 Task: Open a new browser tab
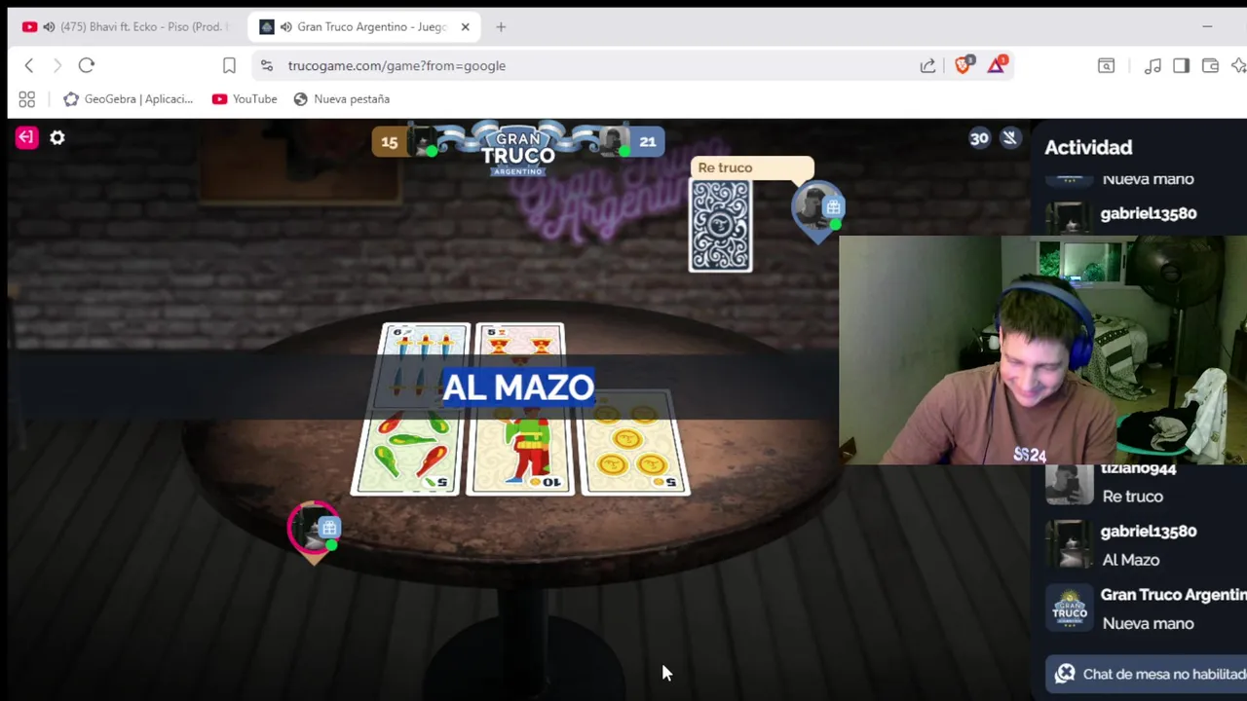pyautogui.click(x=501, y=26)
